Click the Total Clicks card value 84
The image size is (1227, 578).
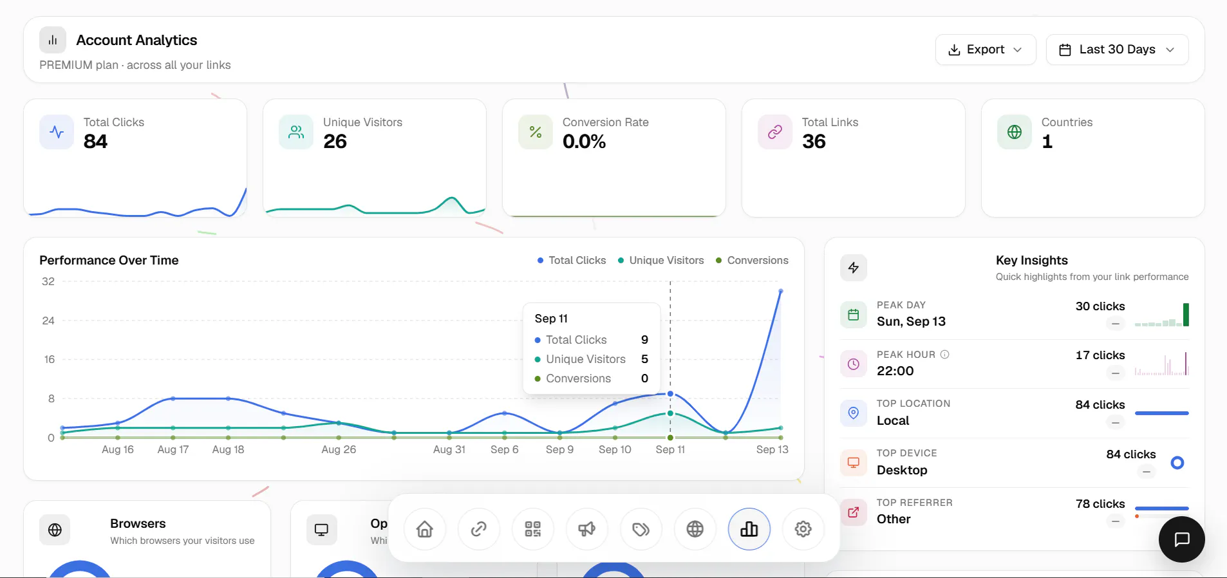96,142
